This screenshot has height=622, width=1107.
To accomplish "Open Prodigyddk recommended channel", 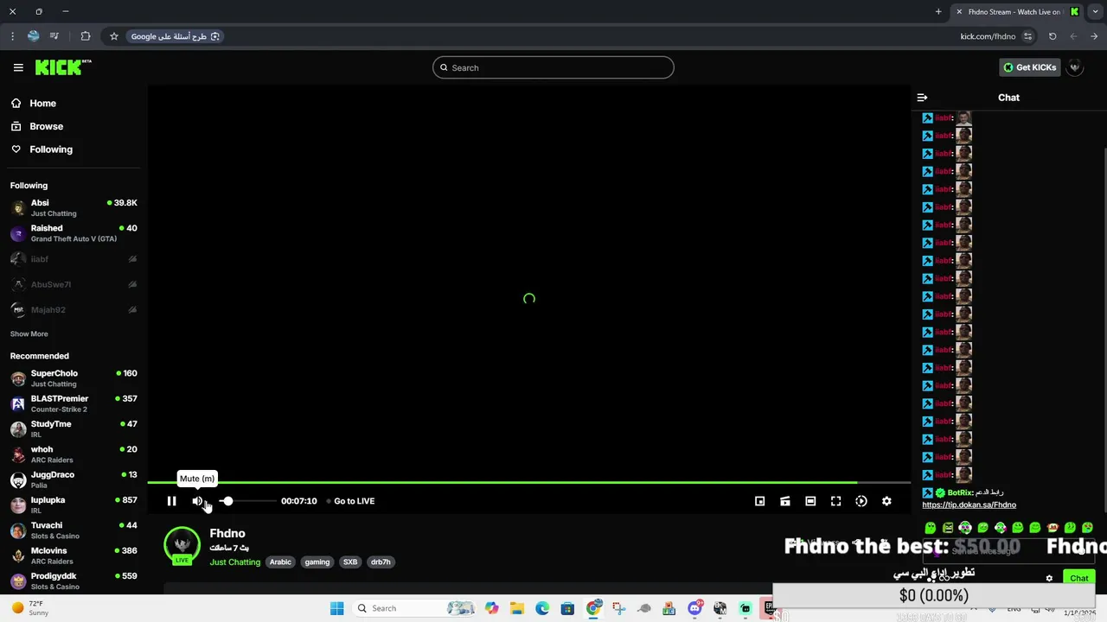I will tap(74, 581).
